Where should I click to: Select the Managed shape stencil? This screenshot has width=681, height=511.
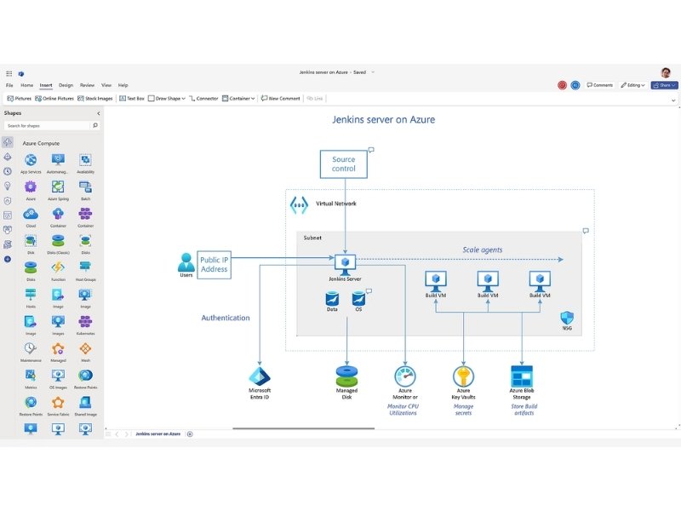[58, 352]
